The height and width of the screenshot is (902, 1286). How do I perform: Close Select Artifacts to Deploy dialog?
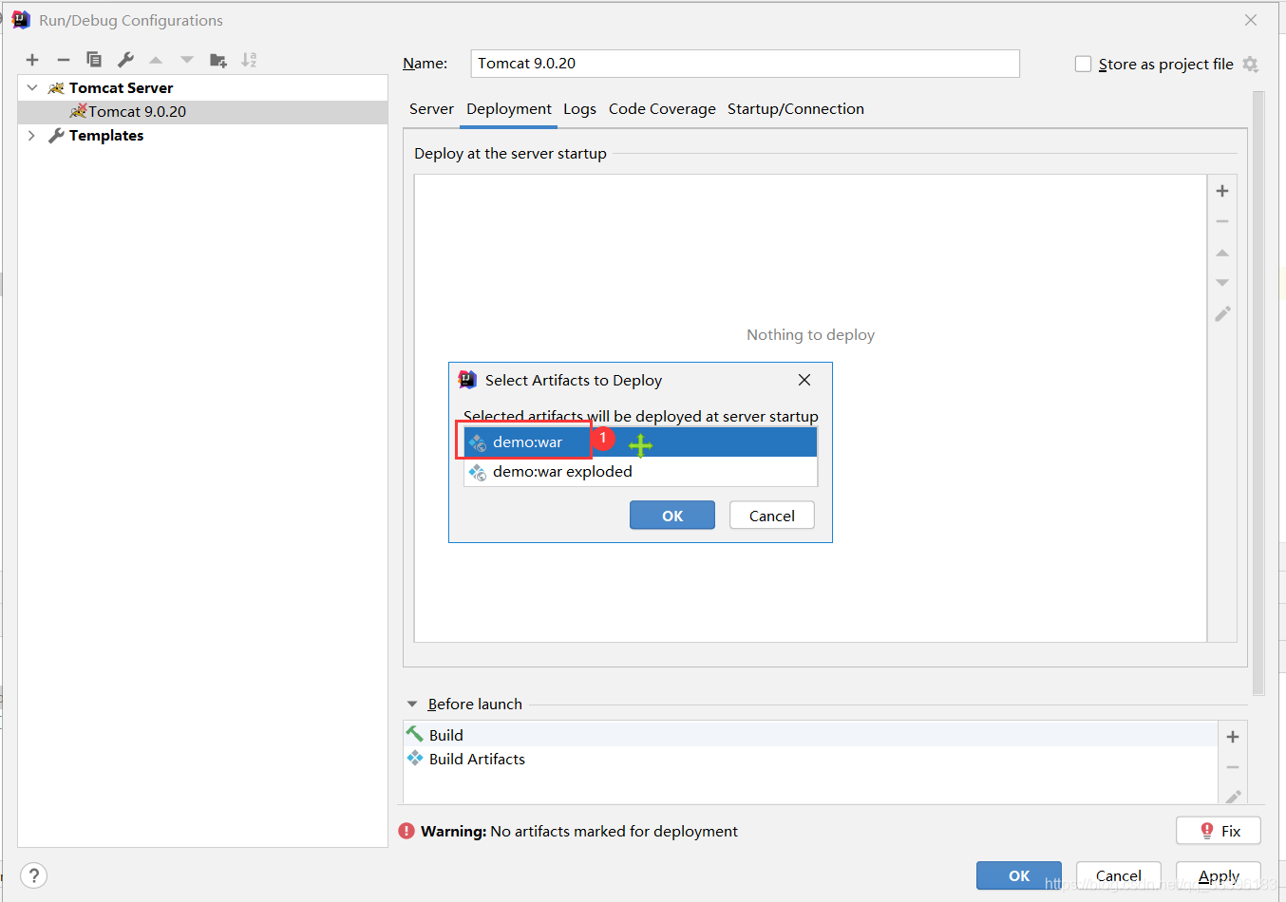click(804, 380)
